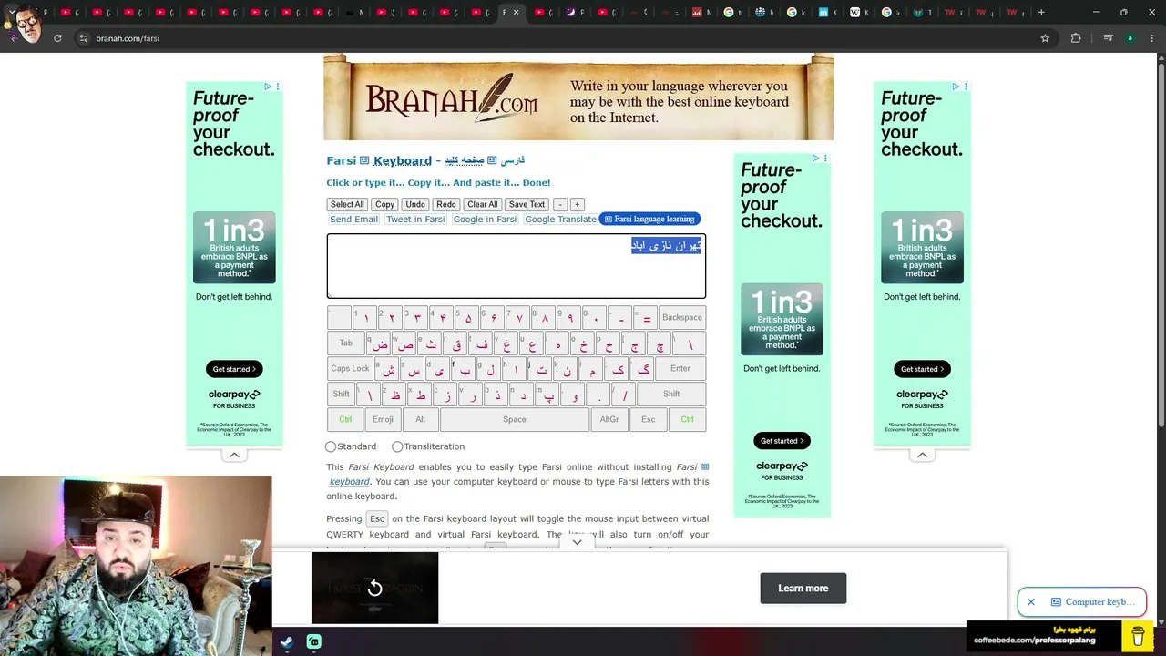Viewport: 1166px width, 656px height.
Task: Bookmark this page with the star icon
Action: pos(1045,38)
